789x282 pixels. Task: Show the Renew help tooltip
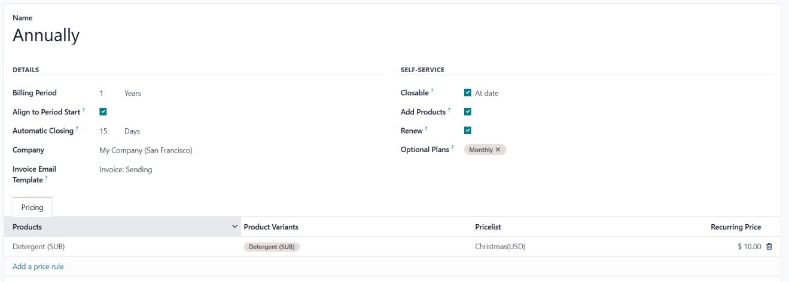click(426, 129)
